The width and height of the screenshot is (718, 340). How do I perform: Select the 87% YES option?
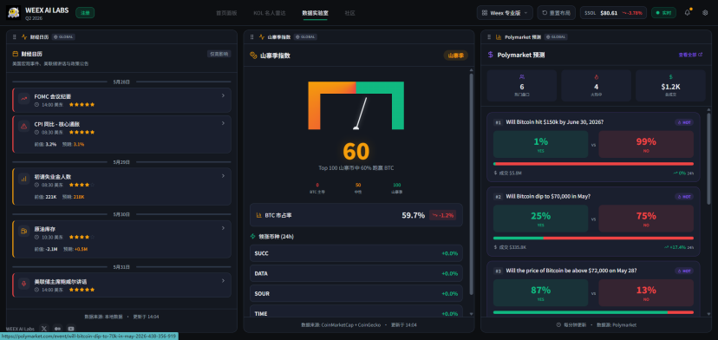[541, 292]
